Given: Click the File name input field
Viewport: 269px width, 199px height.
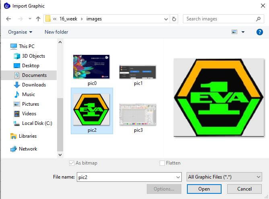Looking at the screenshot, I should (129, 177).
